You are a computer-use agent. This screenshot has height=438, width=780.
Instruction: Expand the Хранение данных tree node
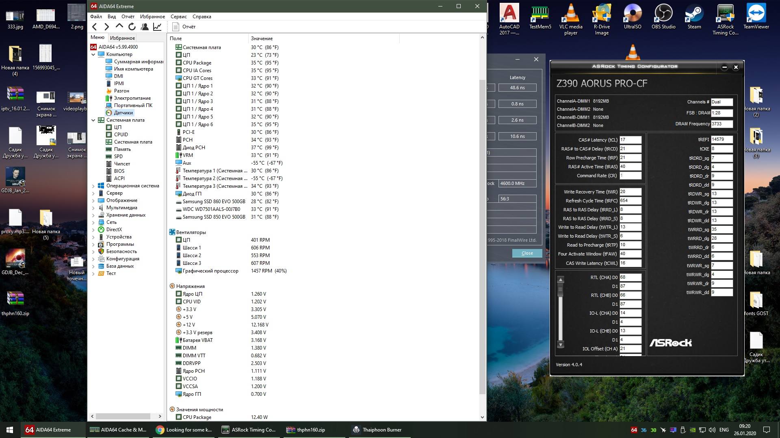pos(93,215)
